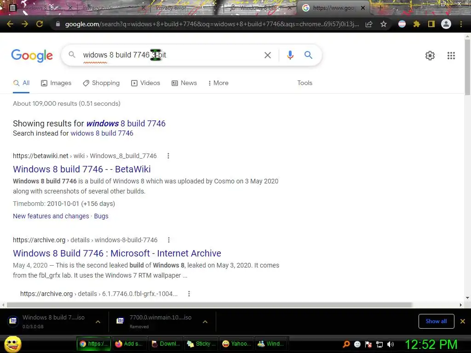Open Windows 8 Build 7746 Internet Archive result
Image resolution: width=471 pixels, height=353 pixels.
click(117, 253)
